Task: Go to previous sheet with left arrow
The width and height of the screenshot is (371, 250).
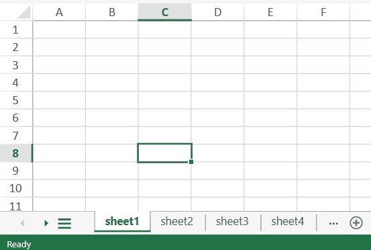Action: point(22,223)
